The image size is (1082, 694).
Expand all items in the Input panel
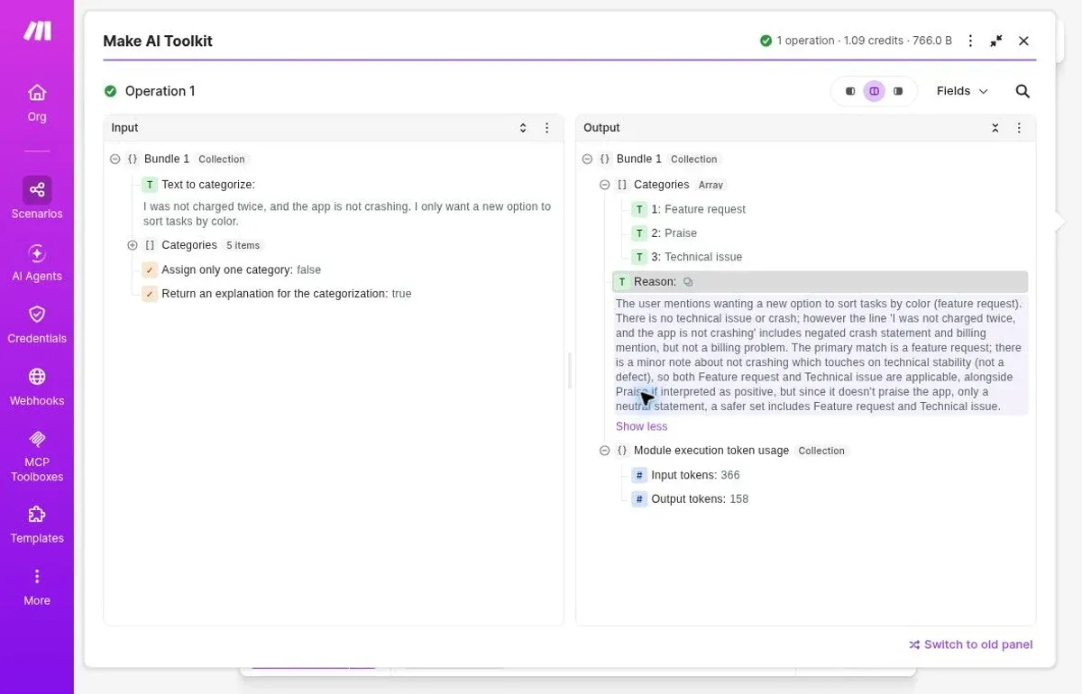[523, 128]
